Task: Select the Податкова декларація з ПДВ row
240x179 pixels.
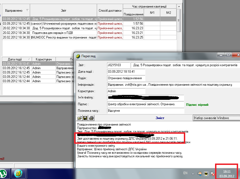Action: point(63,33)
